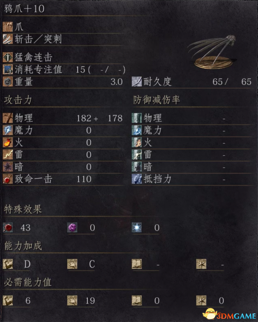The height and width of the screenshot is (322, 258).
Task: Select the 斩击/突刺 attack type icon
Action: [8, 39]
